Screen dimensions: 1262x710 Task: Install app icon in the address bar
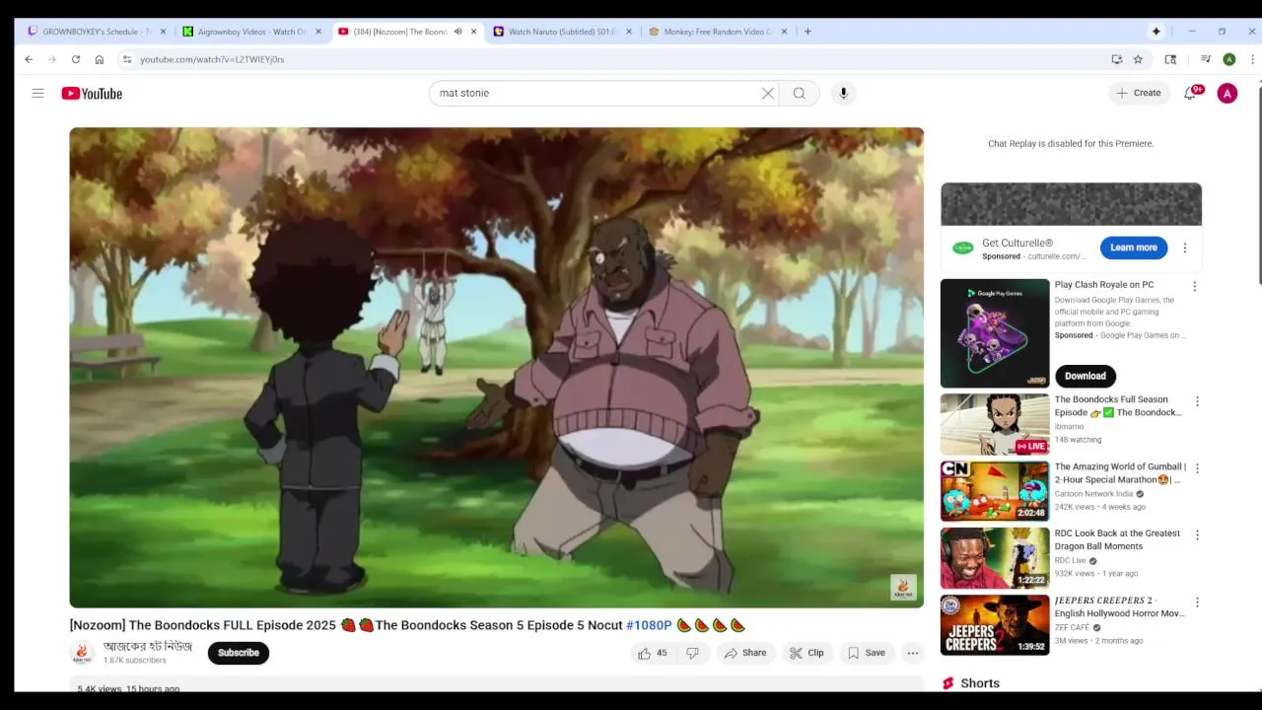tap(1116, 59)
